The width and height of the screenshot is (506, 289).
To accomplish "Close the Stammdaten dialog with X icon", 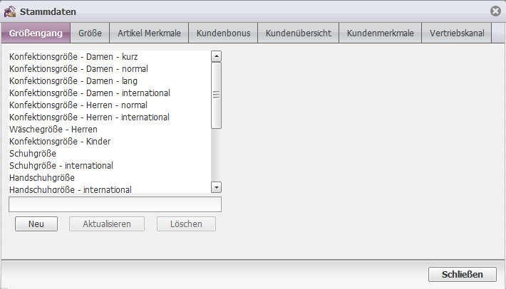I will [x=495, y=11].
